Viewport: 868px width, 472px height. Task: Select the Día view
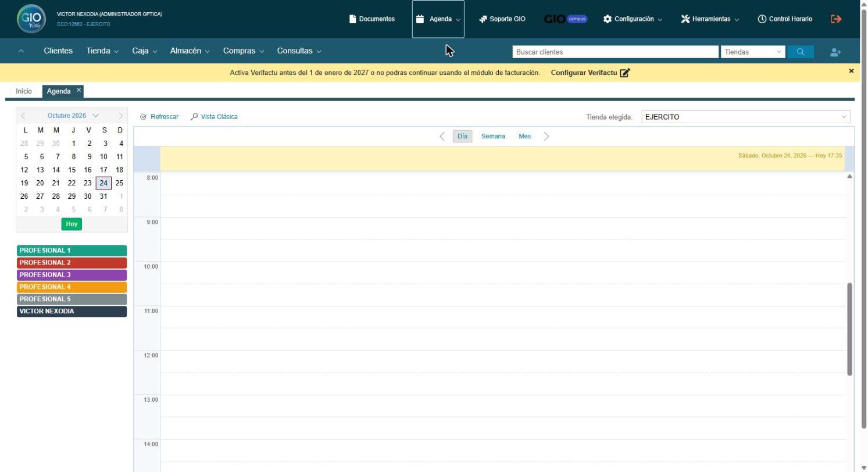point(462,137)
